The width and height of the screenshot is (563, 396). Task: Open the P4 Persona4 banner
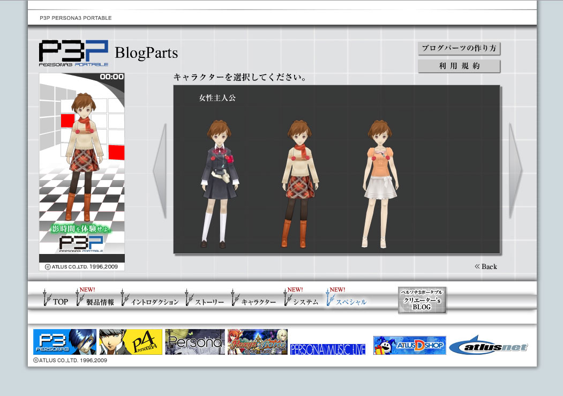pos(131,342)
